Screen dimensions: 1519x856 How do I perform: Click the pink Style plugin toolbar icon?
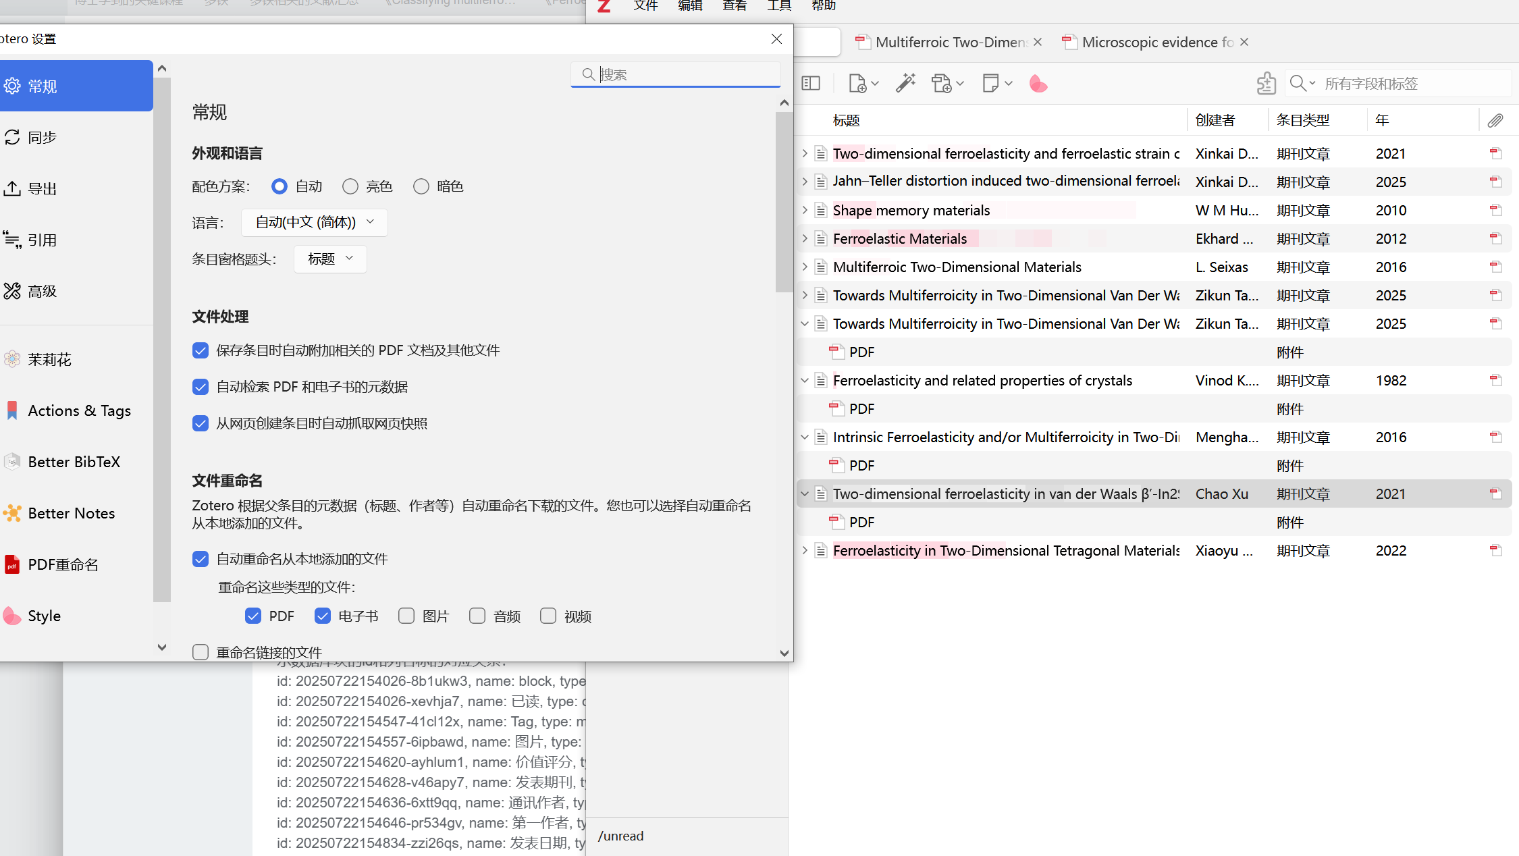tap(1038, 84)
